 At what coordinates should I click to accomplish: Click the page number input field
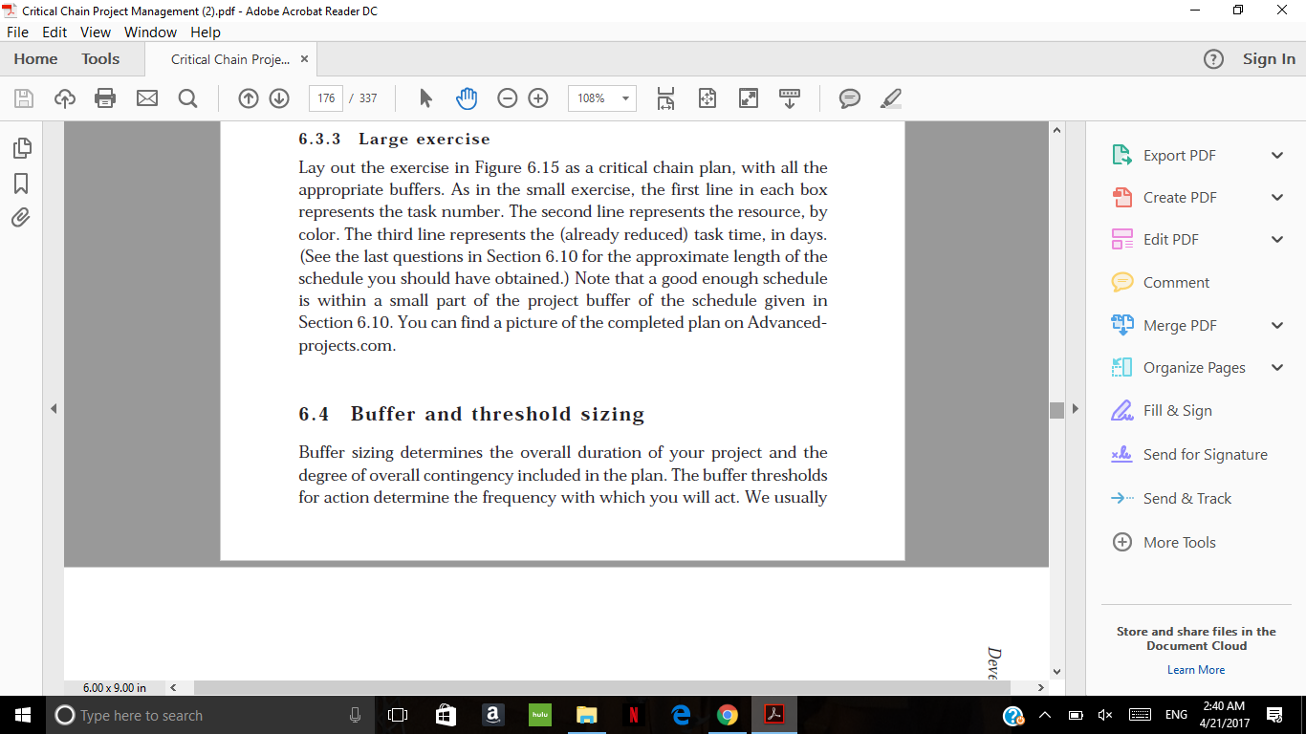point(326,98)
